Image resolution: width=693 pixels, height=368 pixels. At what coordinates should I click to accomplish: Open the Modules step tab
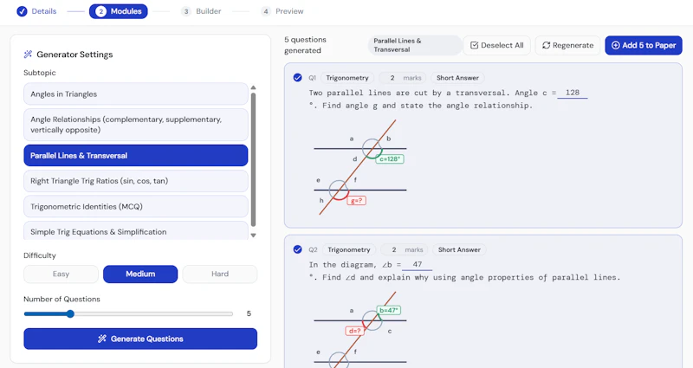click(x=119, y=11)
